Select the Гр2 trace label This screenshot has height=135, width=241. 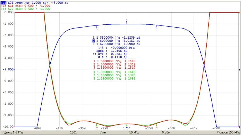click(3, 6)
